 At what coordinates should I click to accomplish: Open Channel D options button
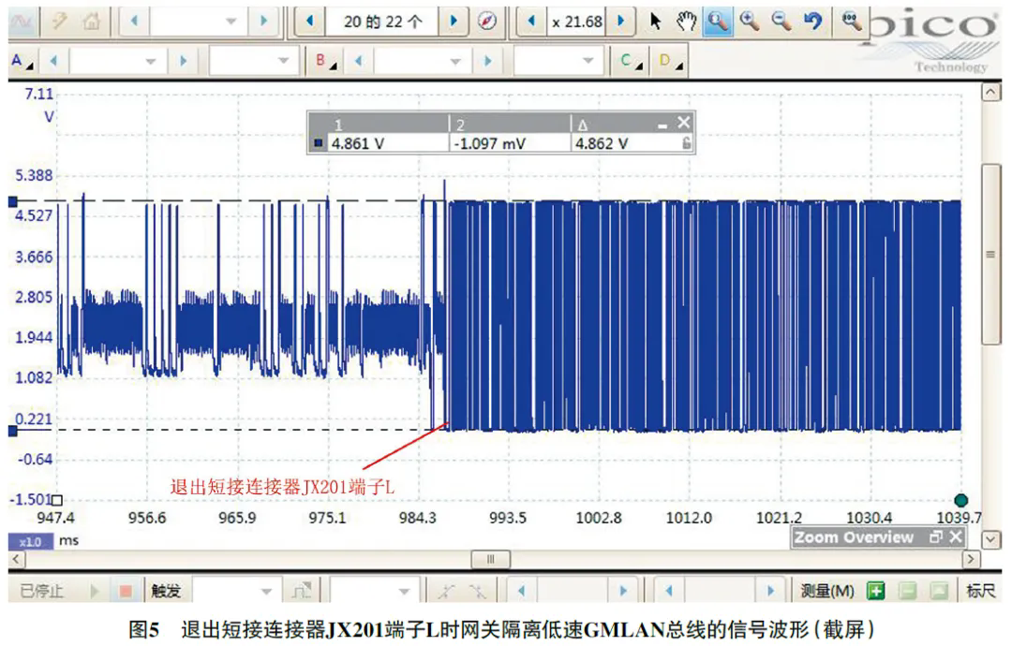[671, 61]
